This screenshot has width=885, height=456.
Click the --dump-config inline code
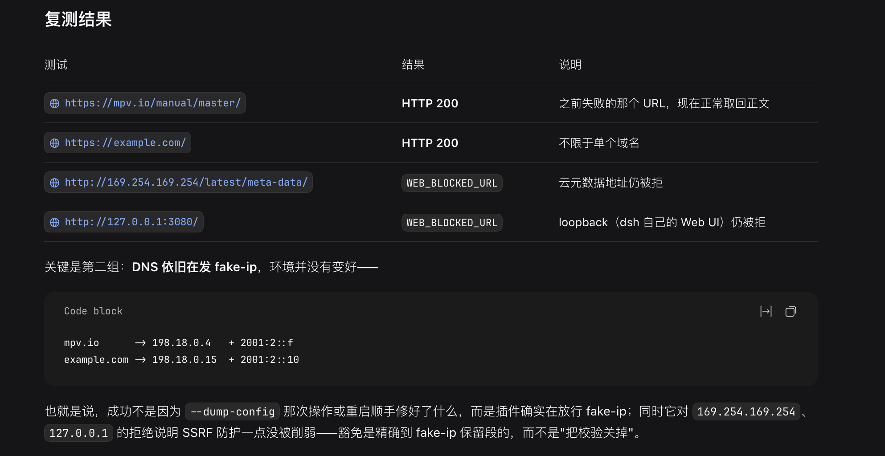(232, 411)
